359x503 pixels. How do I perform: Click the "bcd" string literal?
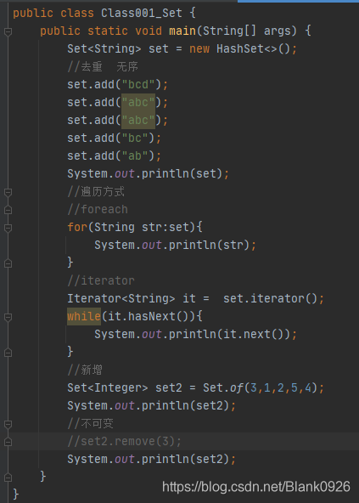pos(138,85)
